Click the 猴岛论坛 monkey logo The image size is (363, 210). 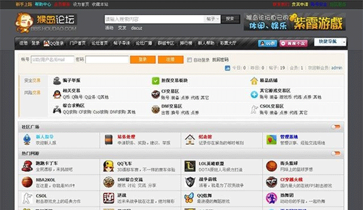coord(46,23)
